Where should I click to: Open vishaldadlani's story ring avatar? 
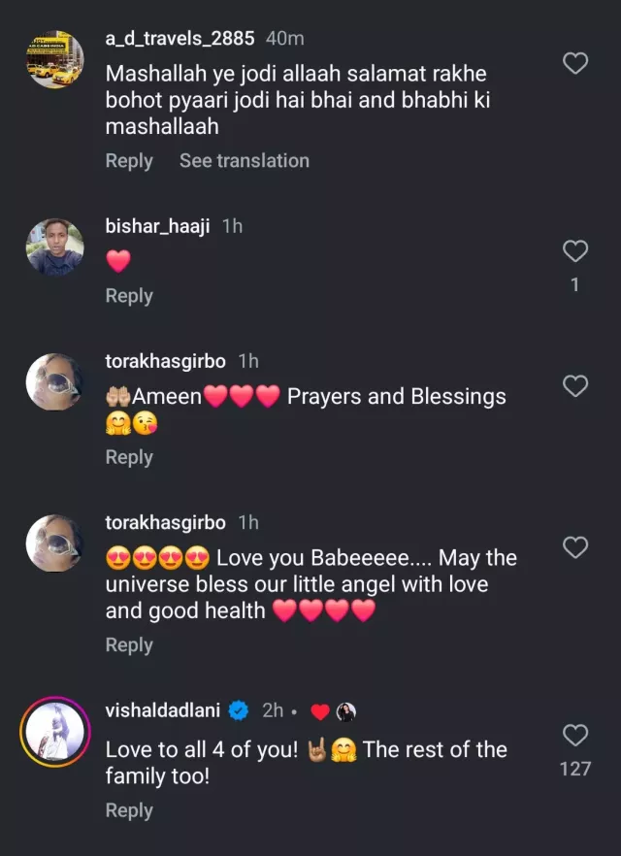[54, 731]
